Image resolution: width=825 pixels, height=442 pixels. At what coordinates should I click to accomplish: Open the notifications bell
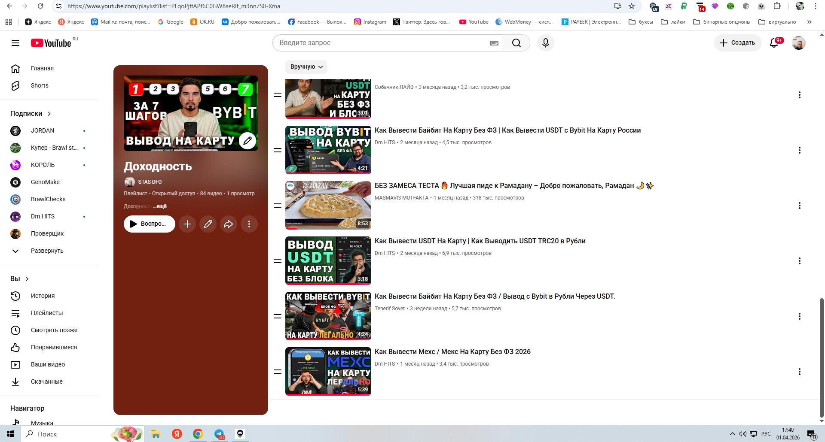[x=774, y=43]
